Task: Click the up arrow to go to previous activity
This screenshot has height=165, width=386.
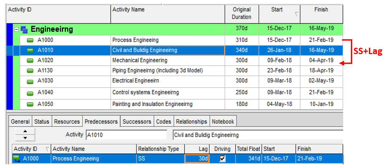Action: coord(24,131)
